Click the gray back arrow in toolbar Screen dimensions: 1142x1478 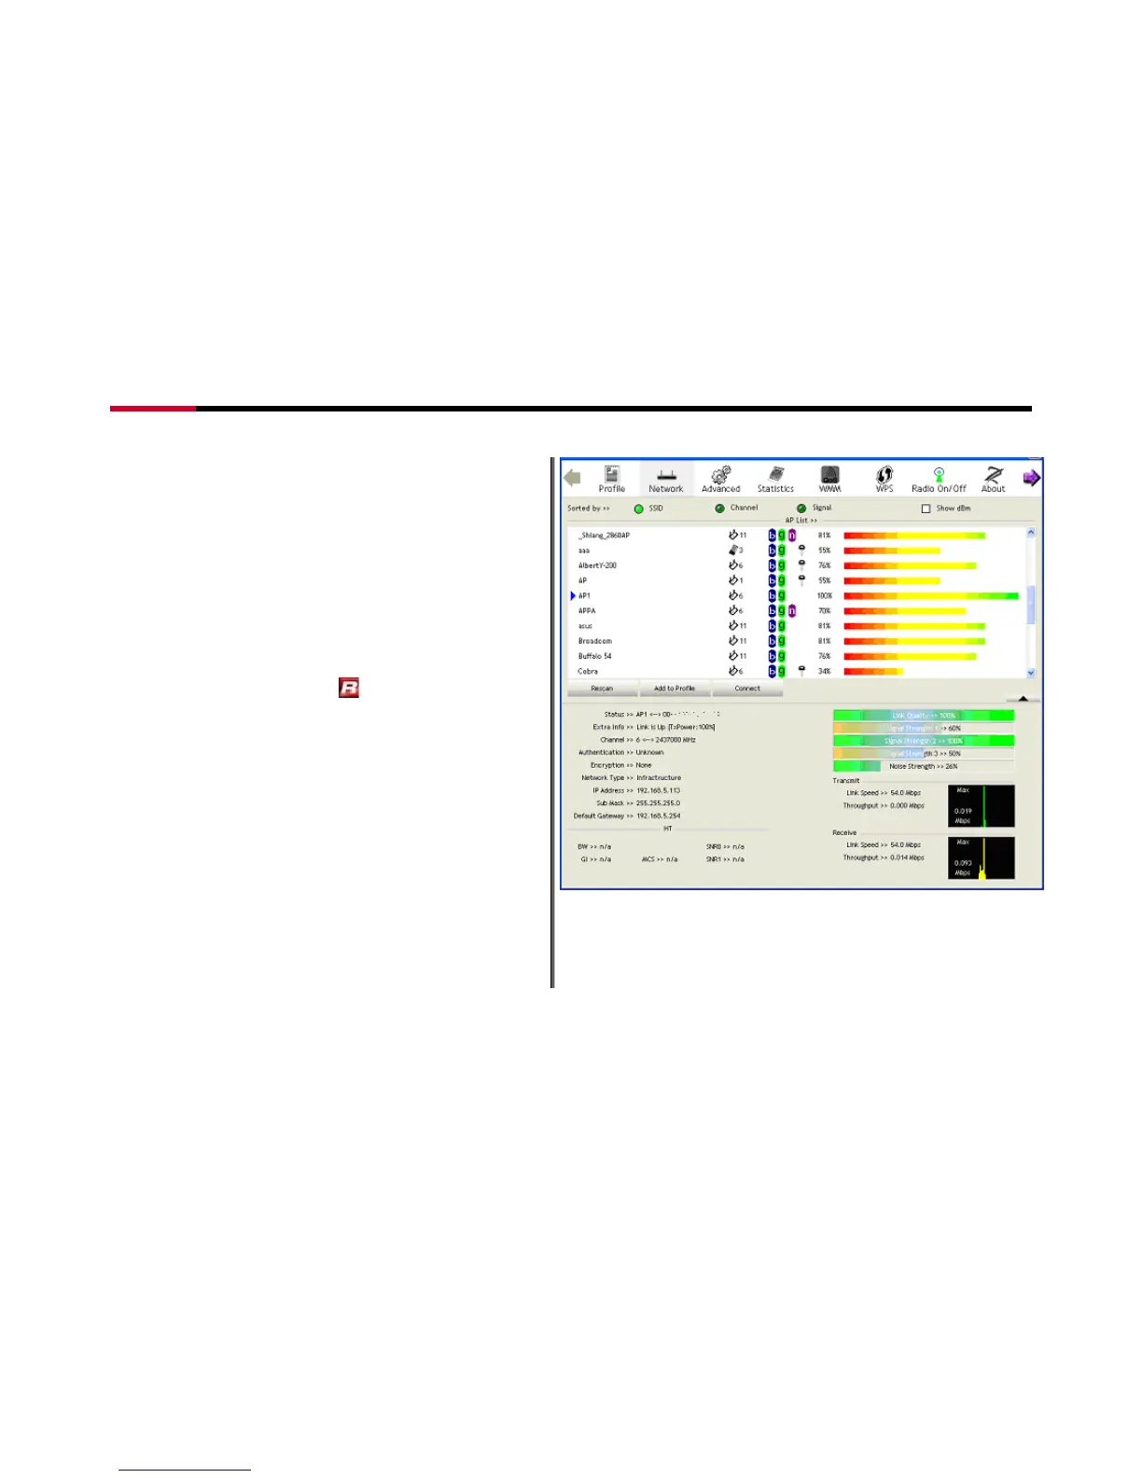pos(573,478)
